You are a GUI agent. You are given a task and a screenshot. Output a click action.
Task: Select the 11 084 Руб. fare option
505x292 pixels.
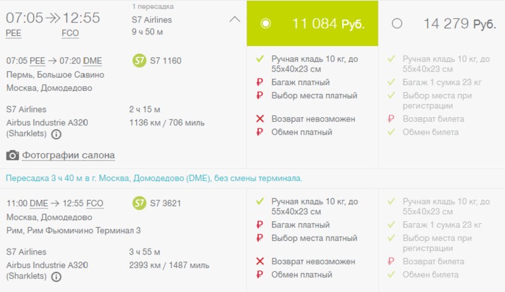[x=266, y=23]
